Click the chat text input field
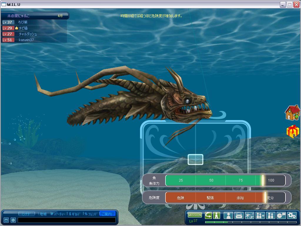 tap(66, 220)
